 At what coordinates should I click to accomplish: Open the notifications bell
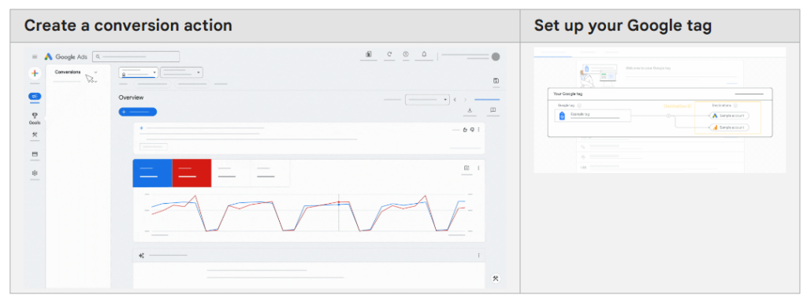(x=424, y=54)
